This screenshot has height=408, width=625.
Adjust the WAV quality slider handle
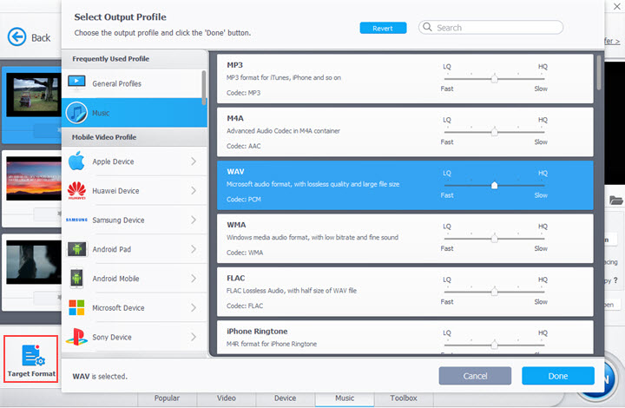click(494, 185)
